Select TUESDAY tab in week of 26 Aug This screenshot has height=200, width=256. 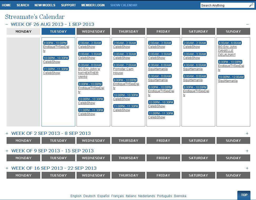click(x=58, y=31)
